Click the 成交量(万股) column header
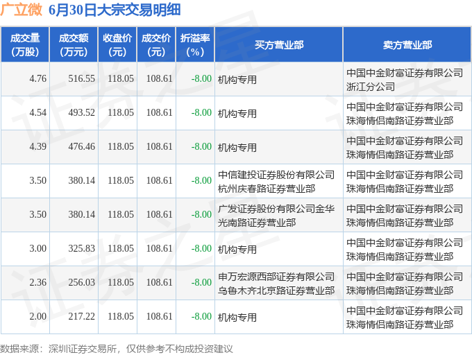 (x=25, y=44)
